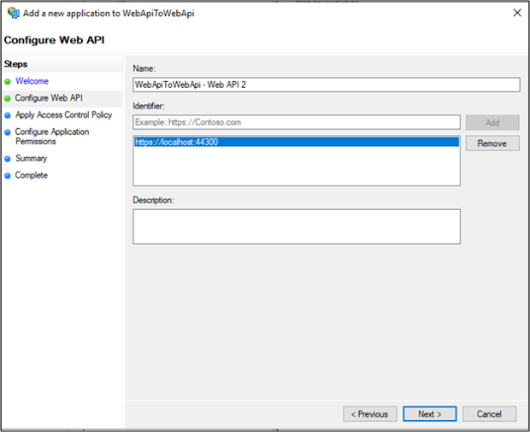Viewport: 530px width, 432px height.
Task: Click the Identifier label
Action: [149, 106]
